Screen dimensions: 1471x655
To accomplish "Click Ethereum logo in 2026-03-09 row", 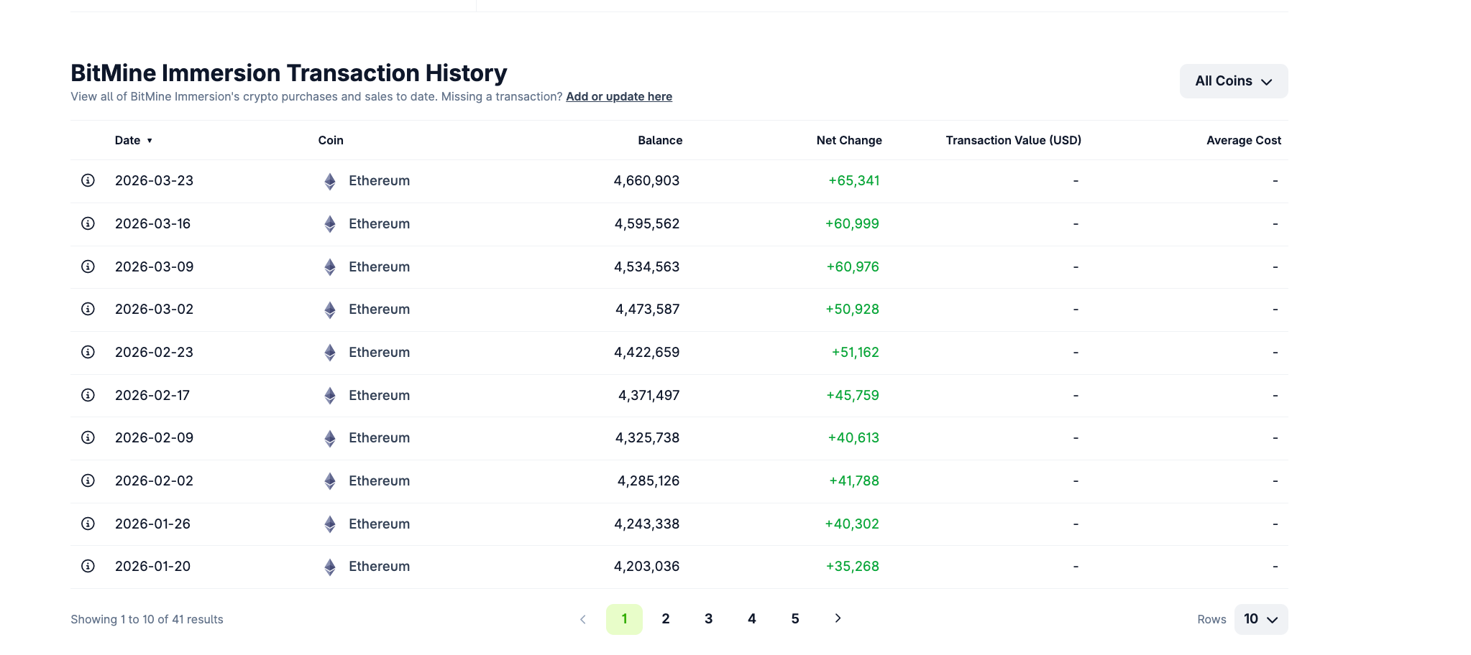I will tap(330, 267).
